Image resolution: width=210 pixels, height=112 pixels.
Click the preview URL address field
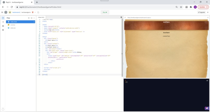166,17
